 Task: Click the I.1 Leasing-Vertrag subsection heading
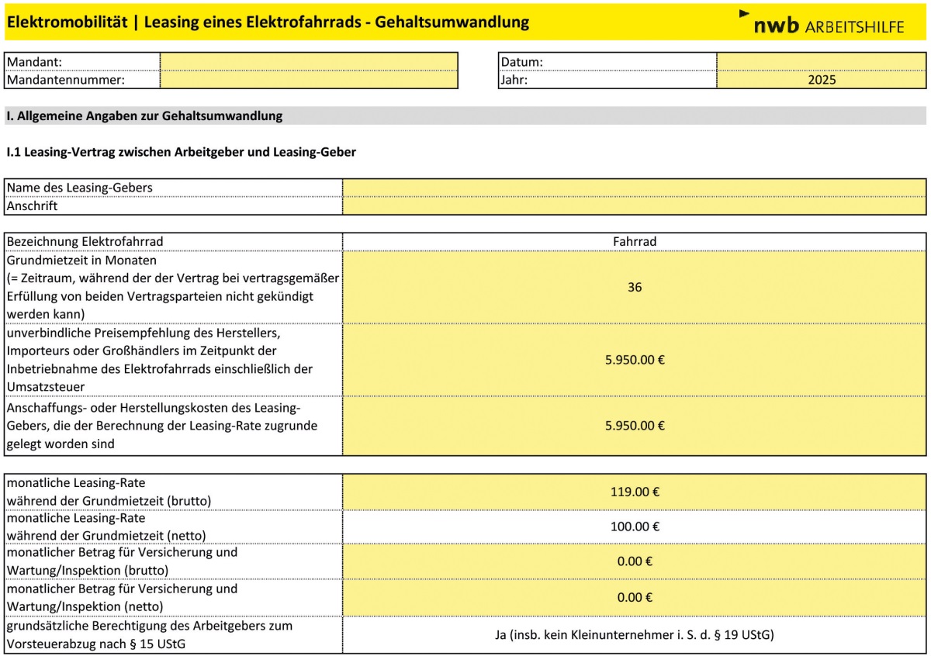[x=181, y=153]
